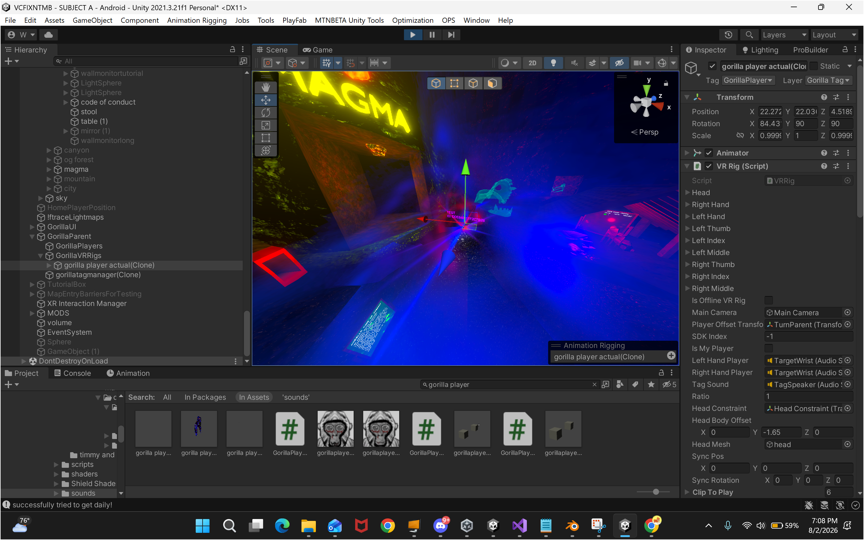Open Blender from the Windows taskbar
This screenshot has width=864, height=540.
pyautogui.click(x=572, y=525)
